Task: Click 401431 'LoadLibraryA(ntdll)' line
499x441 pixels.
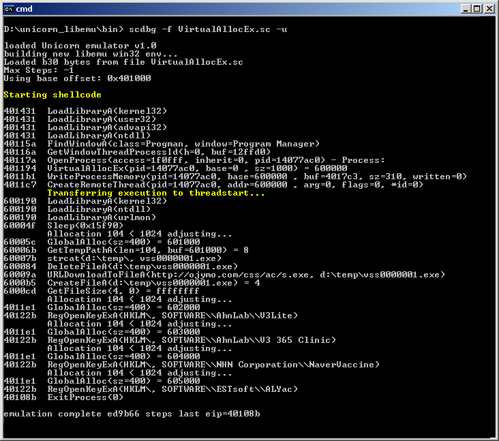Action: (x=77, y=136)
